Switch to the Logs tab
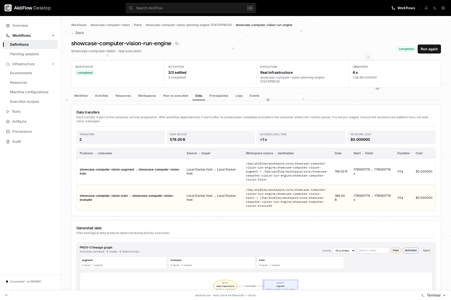The height and width of the screenshot is (300, 451). click(x=239, y=96)
